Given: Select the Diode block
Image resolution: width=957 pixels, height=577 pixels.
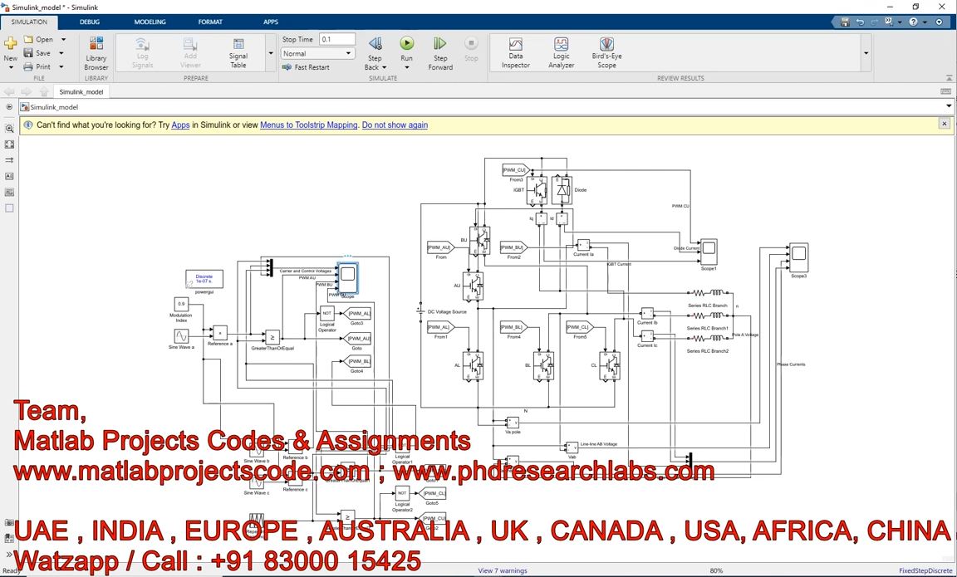Looking at the screenshot, I should point(562,189).
